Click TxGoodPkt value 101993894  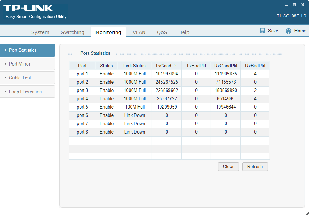(167, 74)
